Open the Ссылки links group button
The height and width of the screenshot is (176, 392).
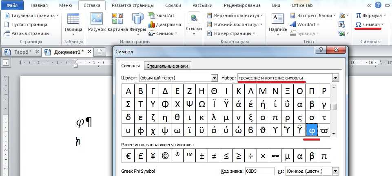[194, 24]
